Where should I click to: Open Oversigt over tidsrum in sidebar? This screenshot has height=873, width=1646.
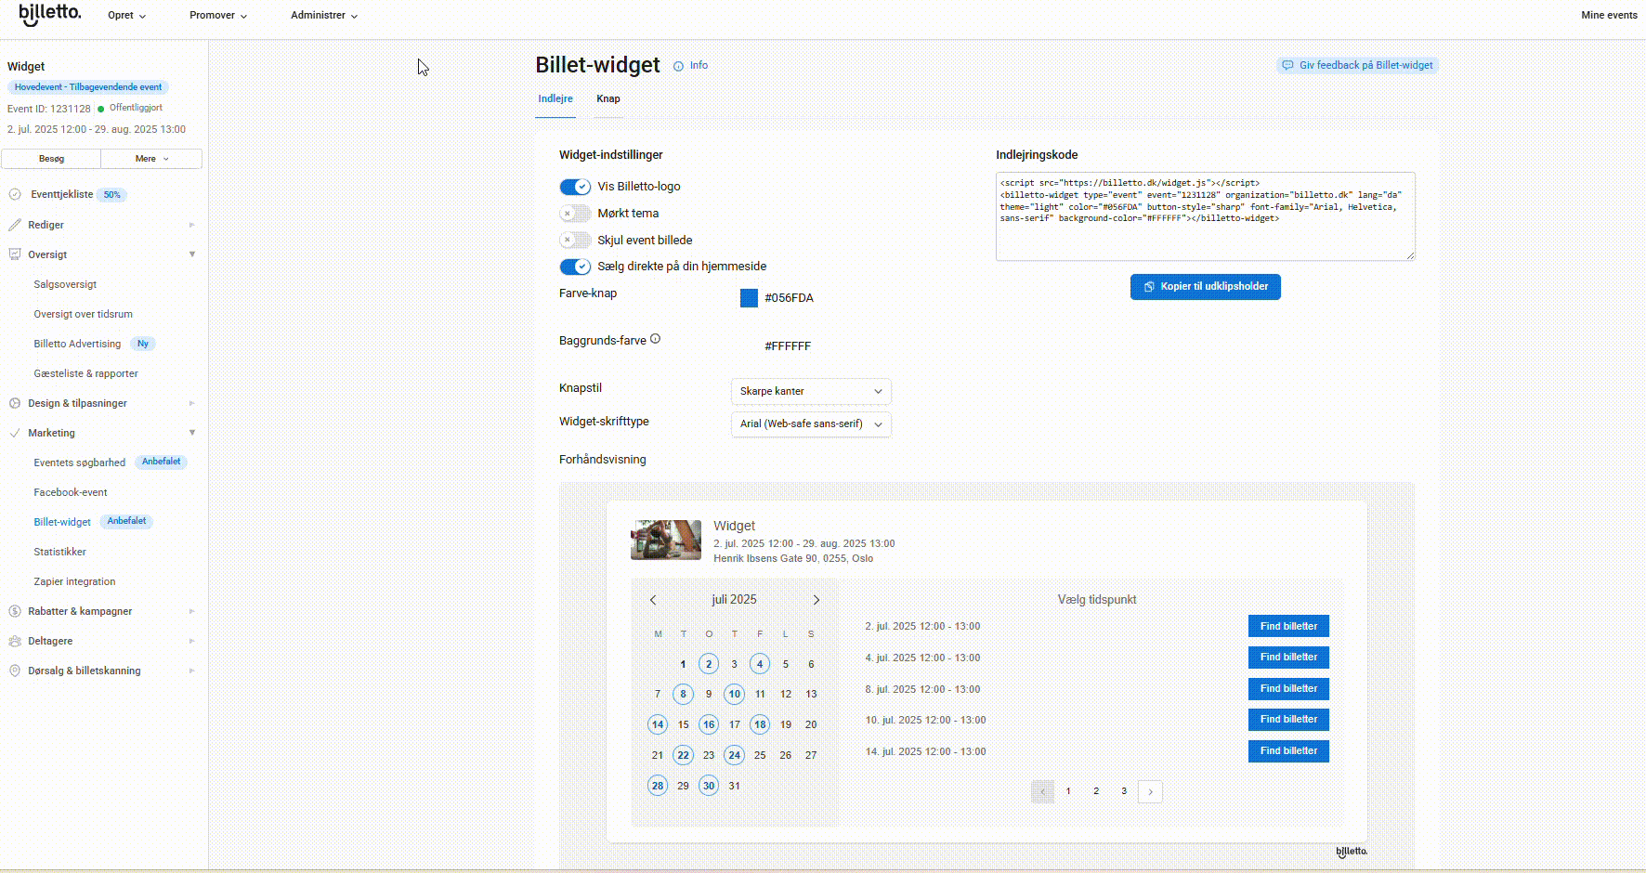coord(83,314)
